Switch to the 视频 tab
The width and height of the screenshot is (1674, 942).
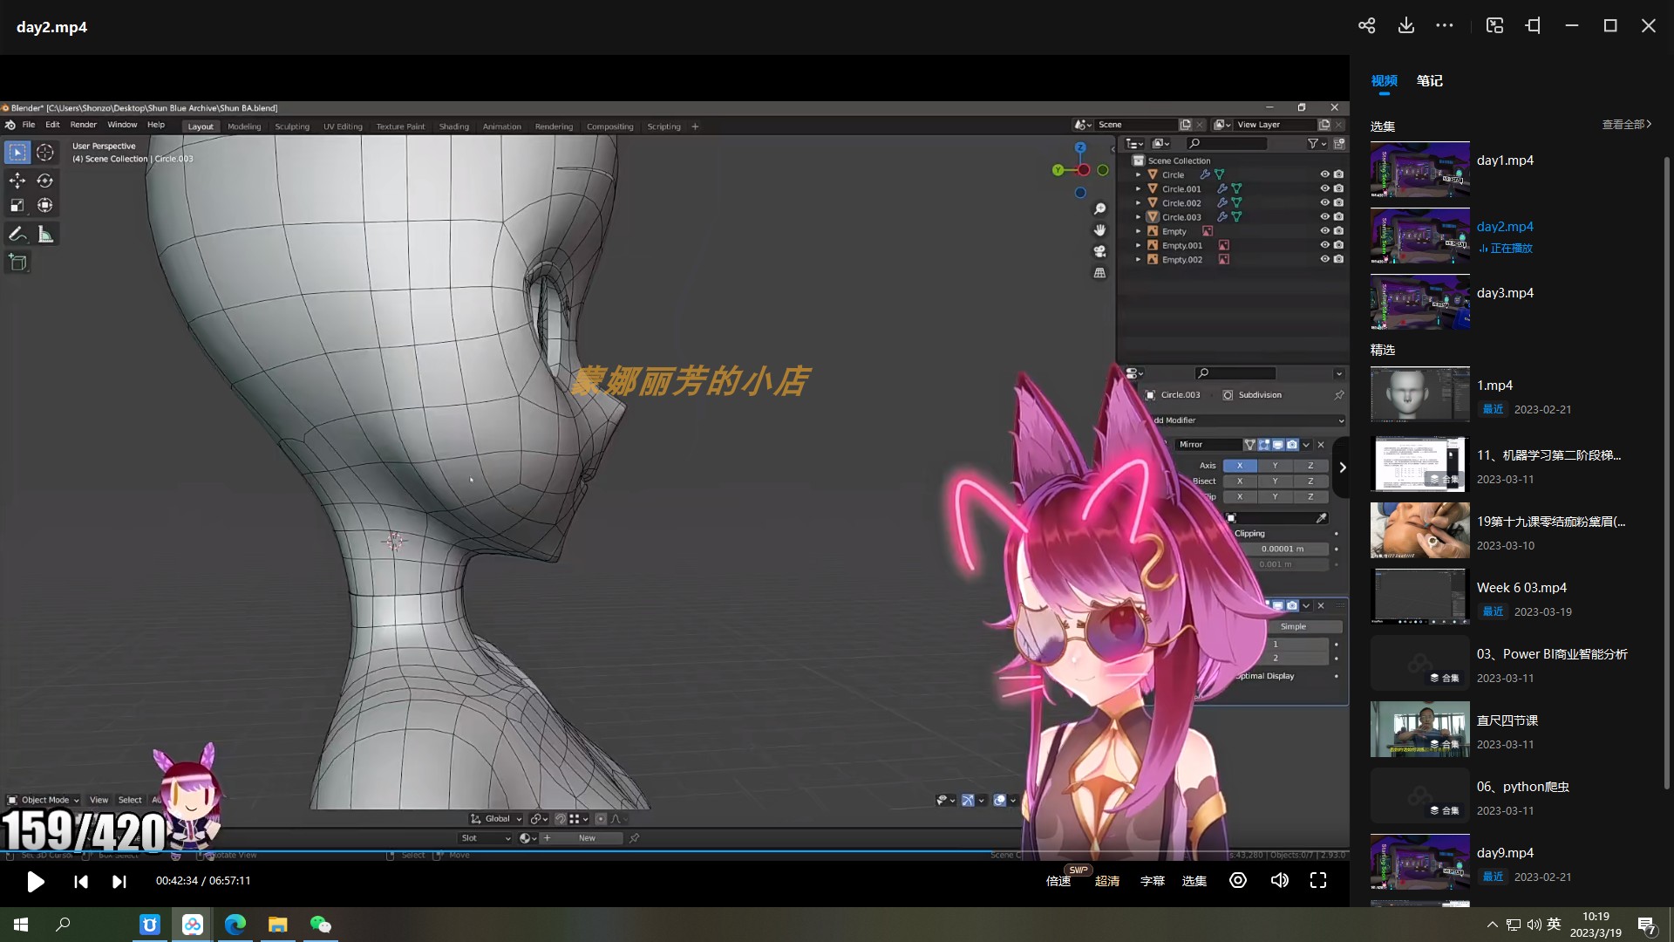[x=1384, y=80]
